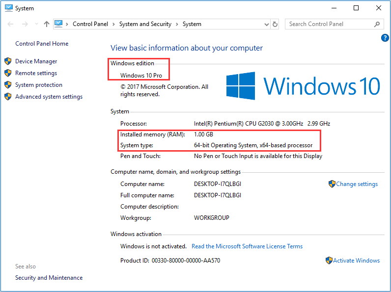Screen dimensions: 391x292
Task: Open Control Panel Home
Action: (x=42, y=44)
